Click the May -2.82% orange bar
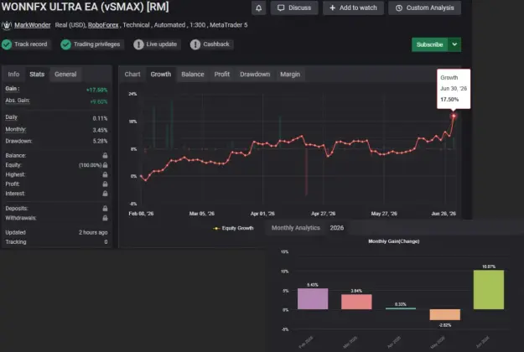 tap(445, 314)
